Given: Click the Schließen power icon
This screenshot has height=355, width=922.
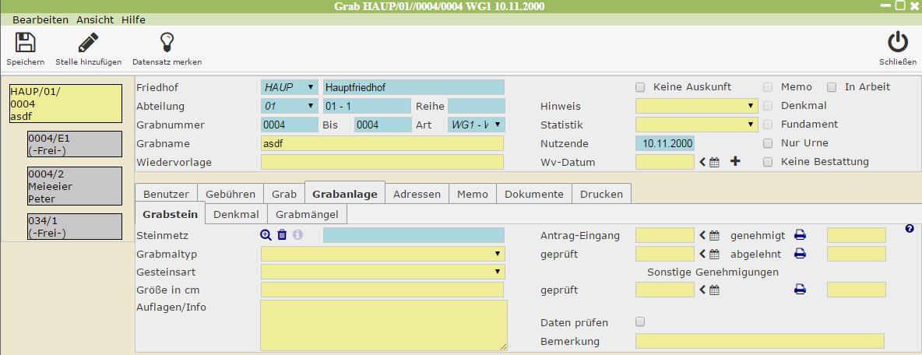Looking at the screenshot, I should point(898,42).
